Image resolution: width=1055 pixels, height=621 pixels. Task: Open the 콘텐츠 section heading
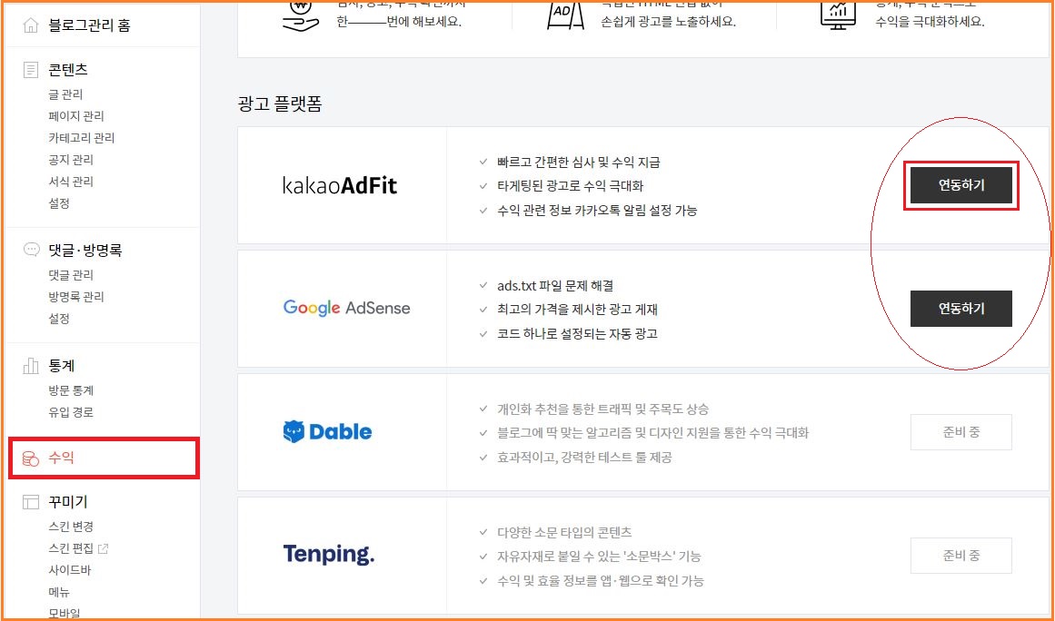(x=68, y=69)
